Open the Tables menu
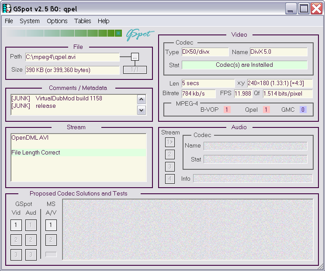Screen dimensions: 325x271 (x=83, y=21)
